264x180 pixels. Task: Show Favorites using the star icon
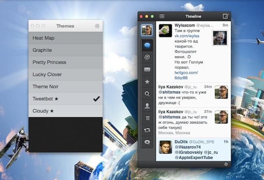click(x=147, y=82)
